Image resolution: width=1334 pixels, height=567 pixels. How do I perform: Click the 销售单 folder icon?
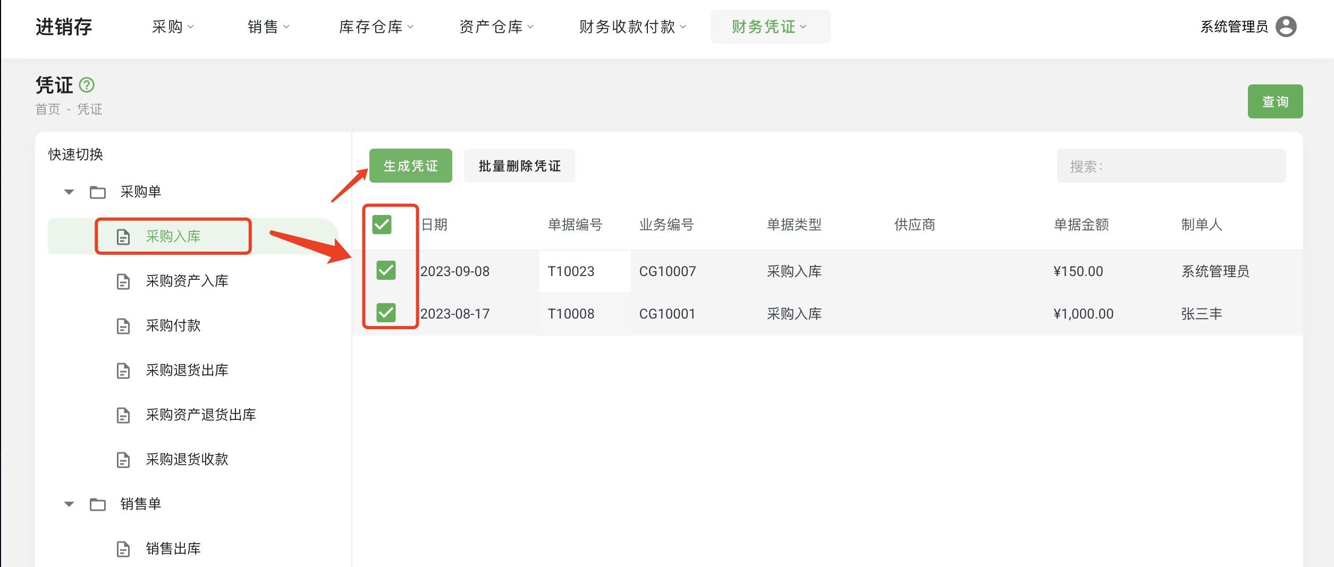(98, 504)
